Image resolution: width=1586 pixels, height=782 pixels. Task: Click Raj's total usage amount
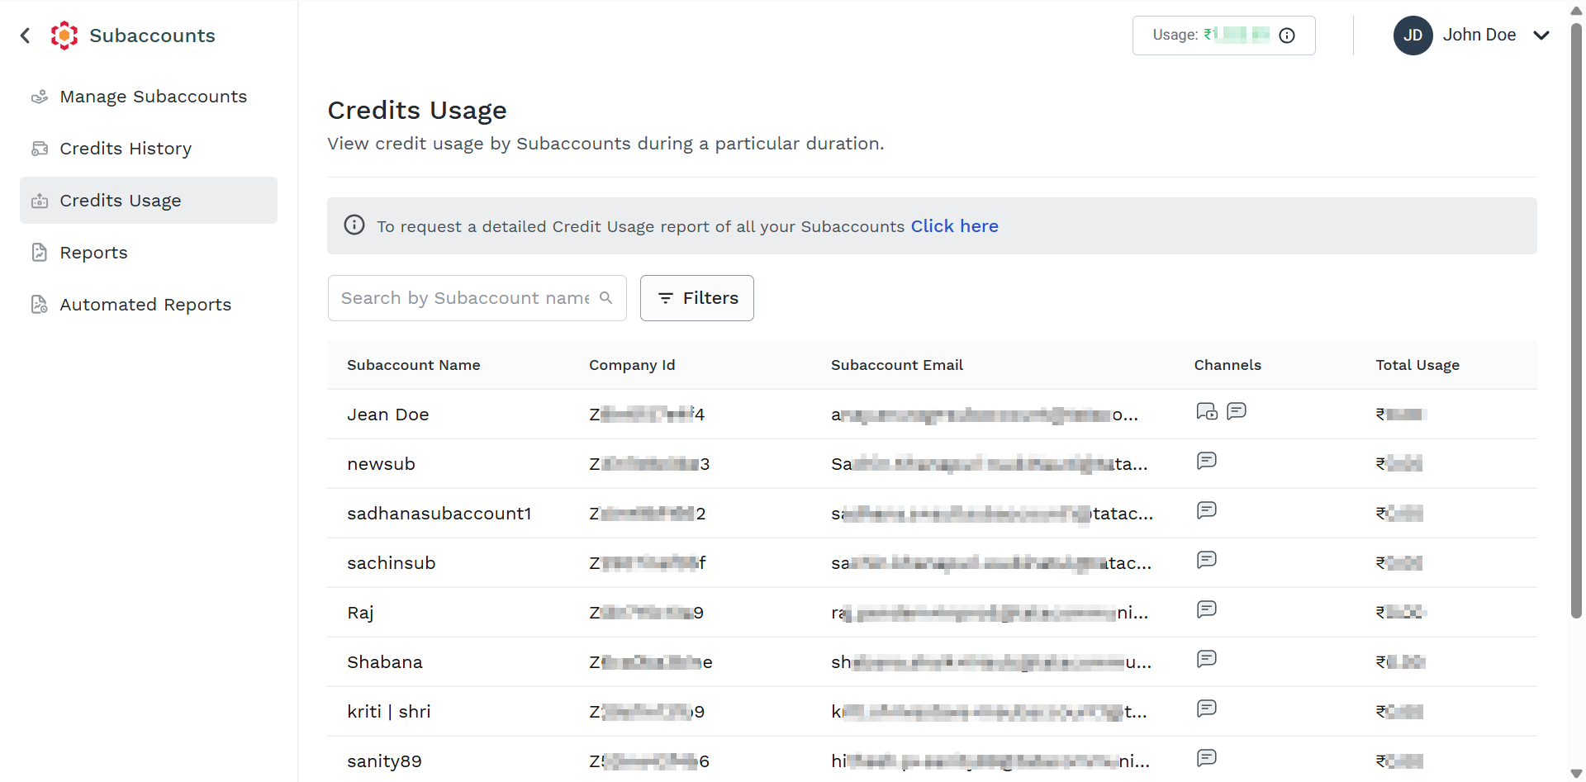[1401, 613]
